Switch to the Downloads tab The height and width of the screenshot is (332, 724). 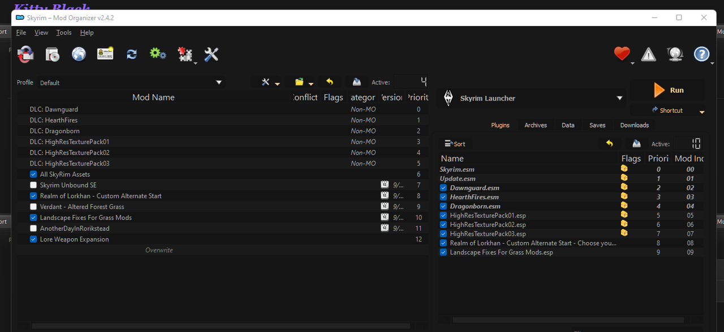635,125
